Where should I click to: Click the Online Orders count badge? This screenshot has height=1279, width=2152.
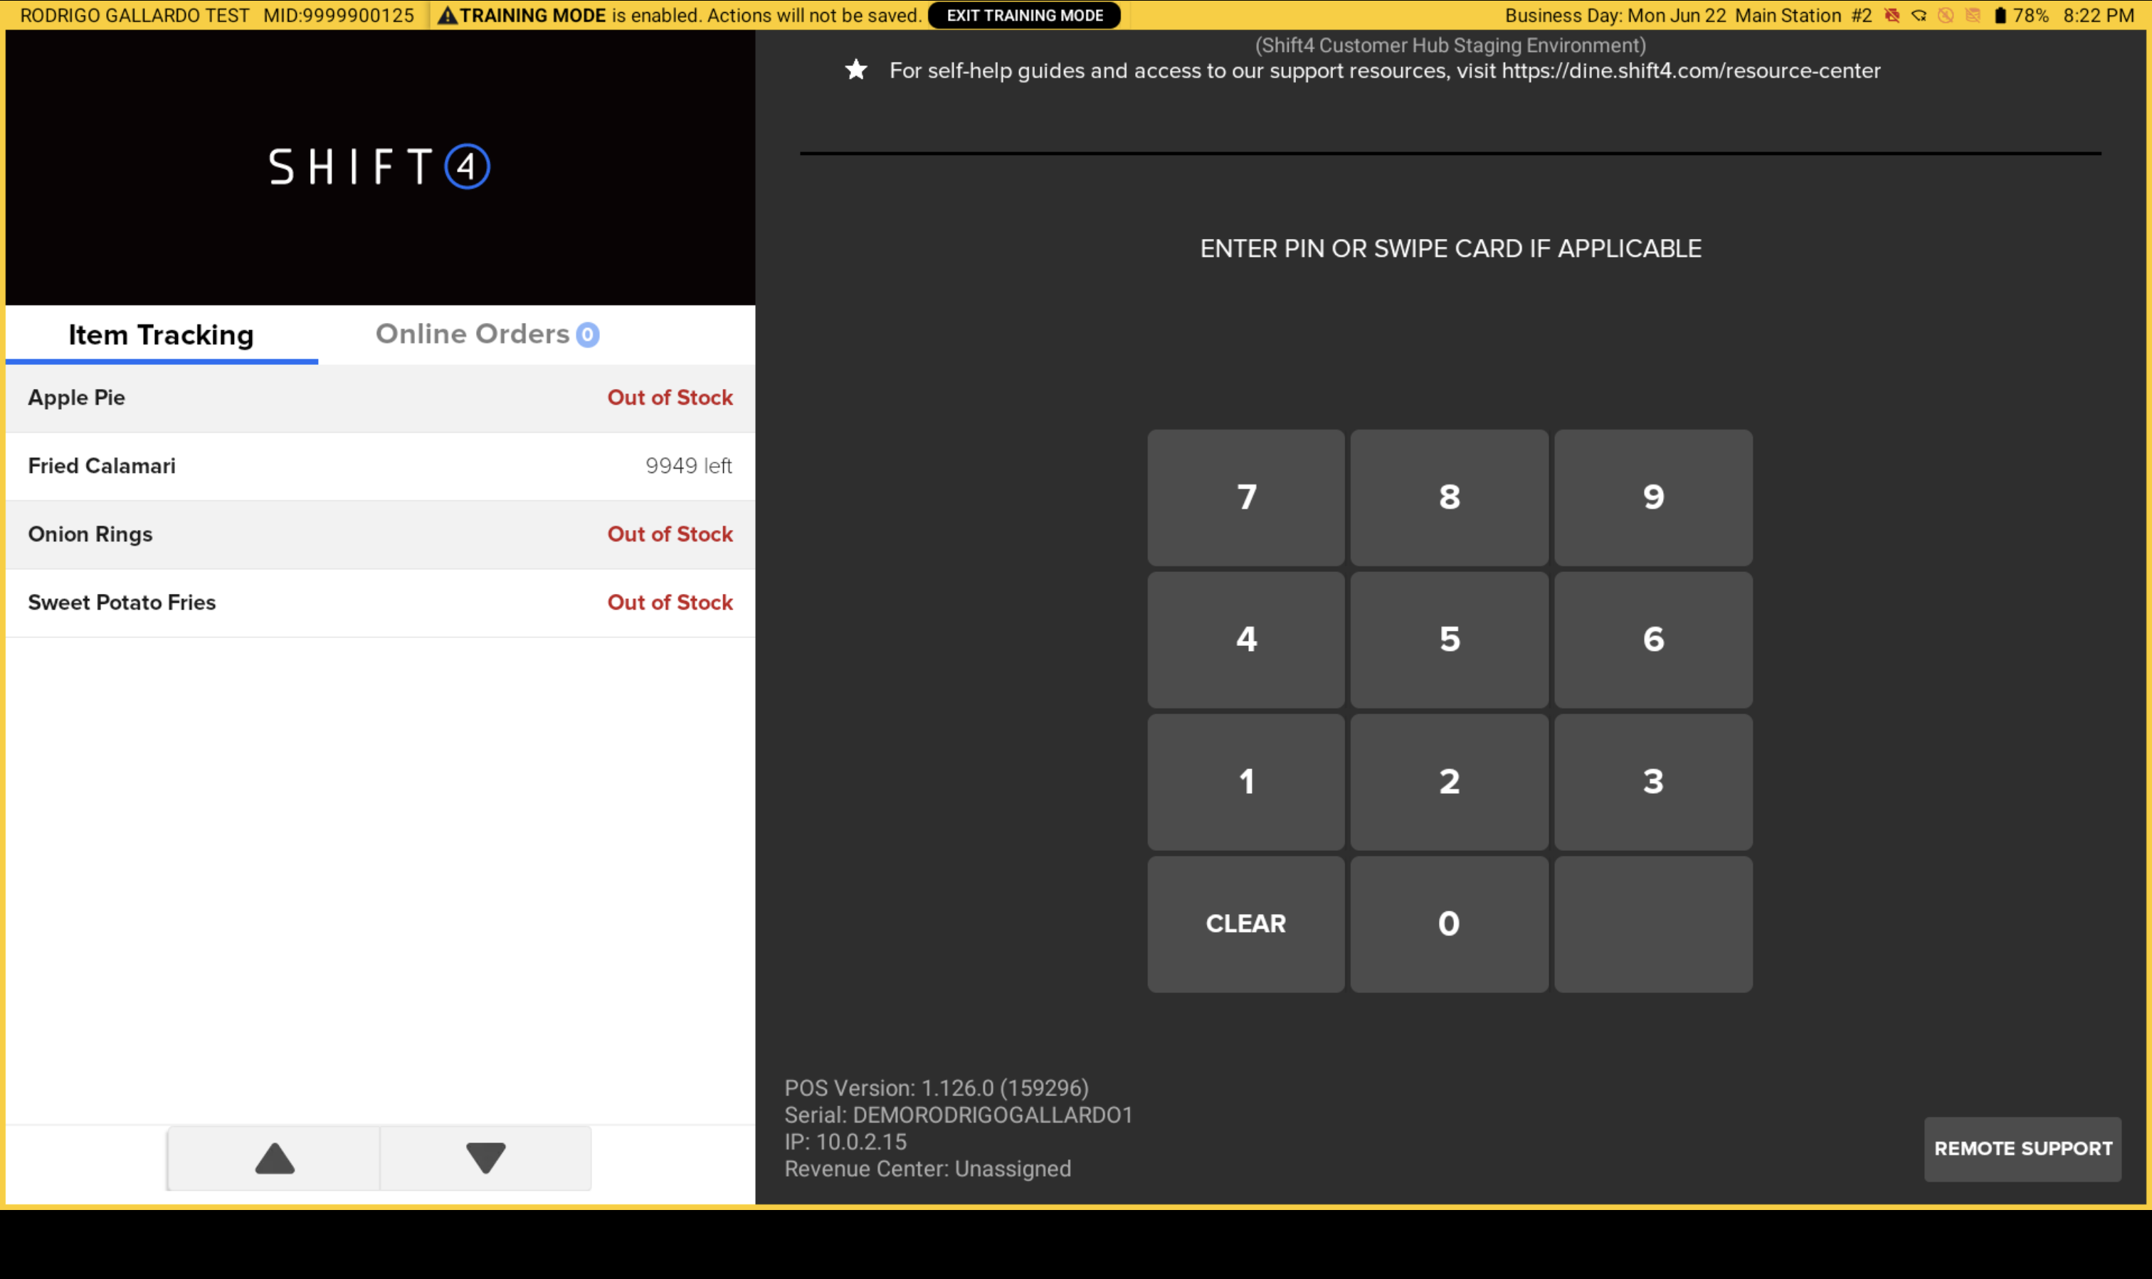587,334
